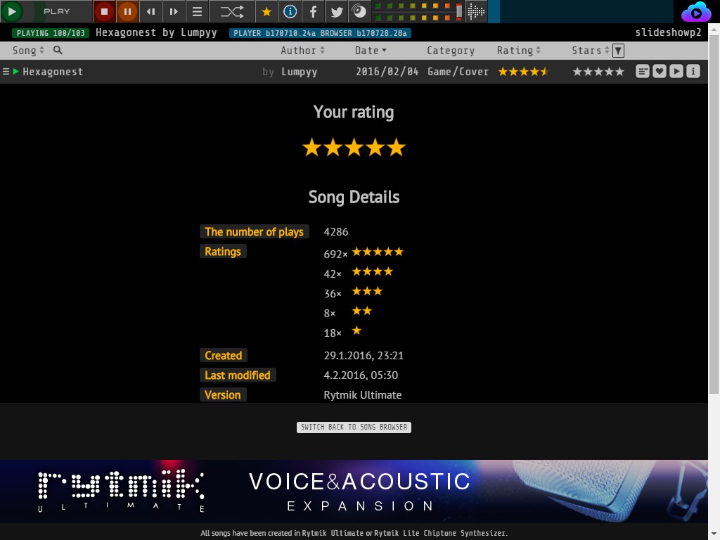This screenshot has width=720, height=540.
Task: Click the spinning disc icon
Action: point(359,11)
